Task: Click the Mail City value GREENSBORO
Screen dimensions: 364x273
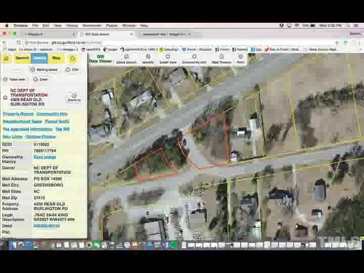Action: click(49, 185)
